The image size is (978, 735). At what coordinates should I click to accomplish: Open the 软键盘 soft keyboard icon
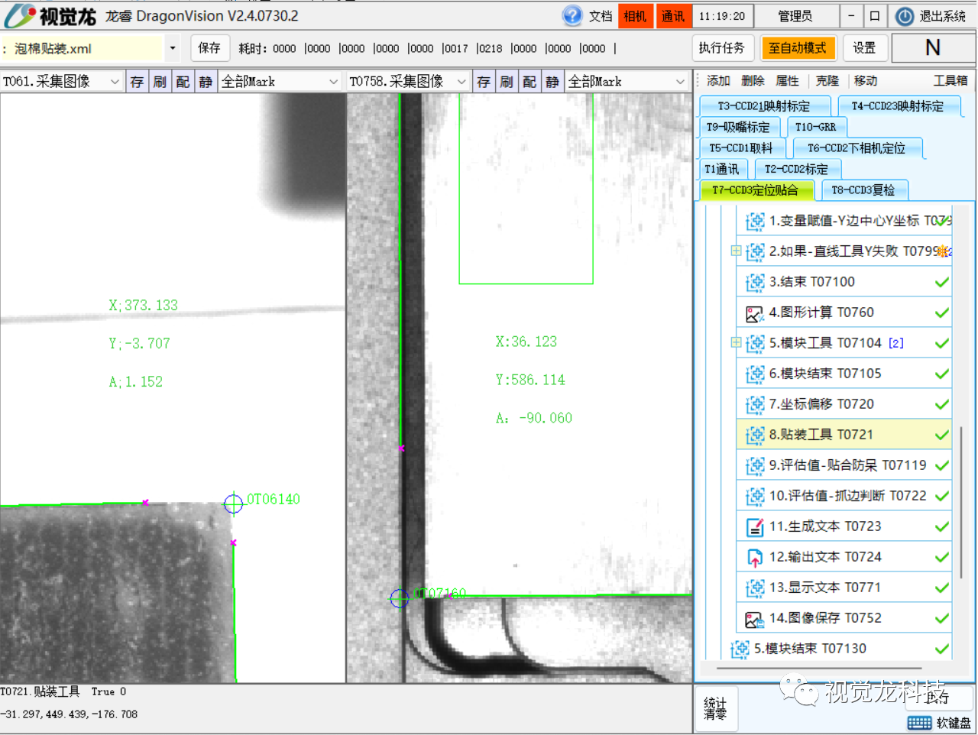point(918,723)
